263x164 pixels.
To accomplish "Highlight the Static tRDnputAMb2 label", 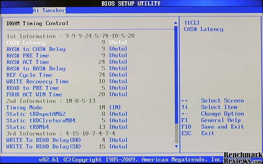I will 36,114.
